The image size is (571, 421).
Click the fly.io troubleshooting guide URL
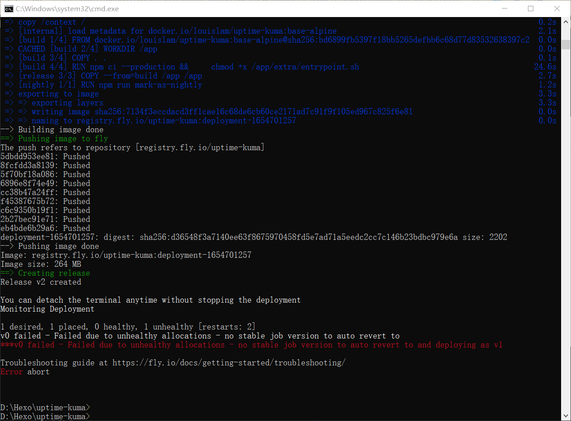pos(229,363)
